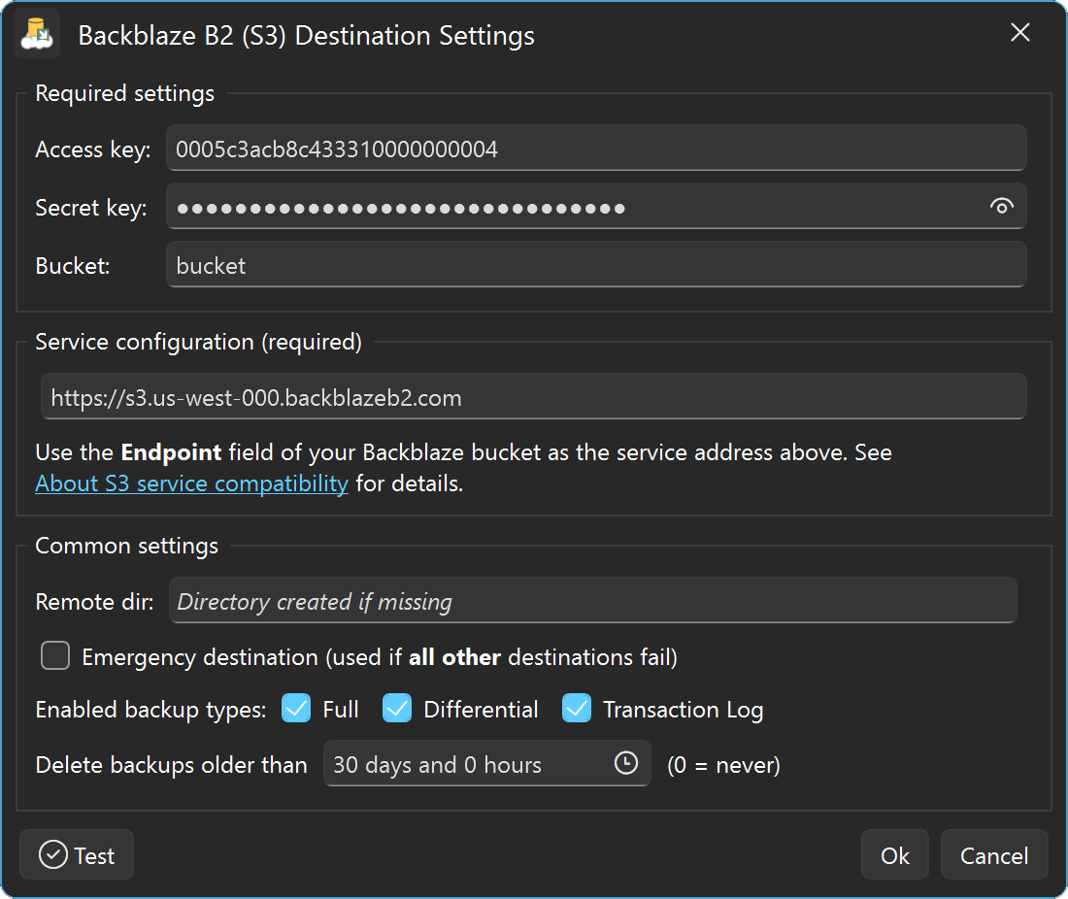Click the Differential label
Screen dimensions: 1068x899
click(481, 710)
